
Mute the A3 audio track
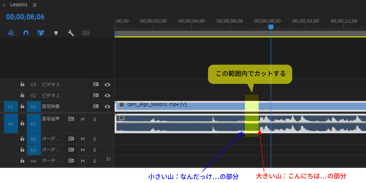(x=83, y=150)
